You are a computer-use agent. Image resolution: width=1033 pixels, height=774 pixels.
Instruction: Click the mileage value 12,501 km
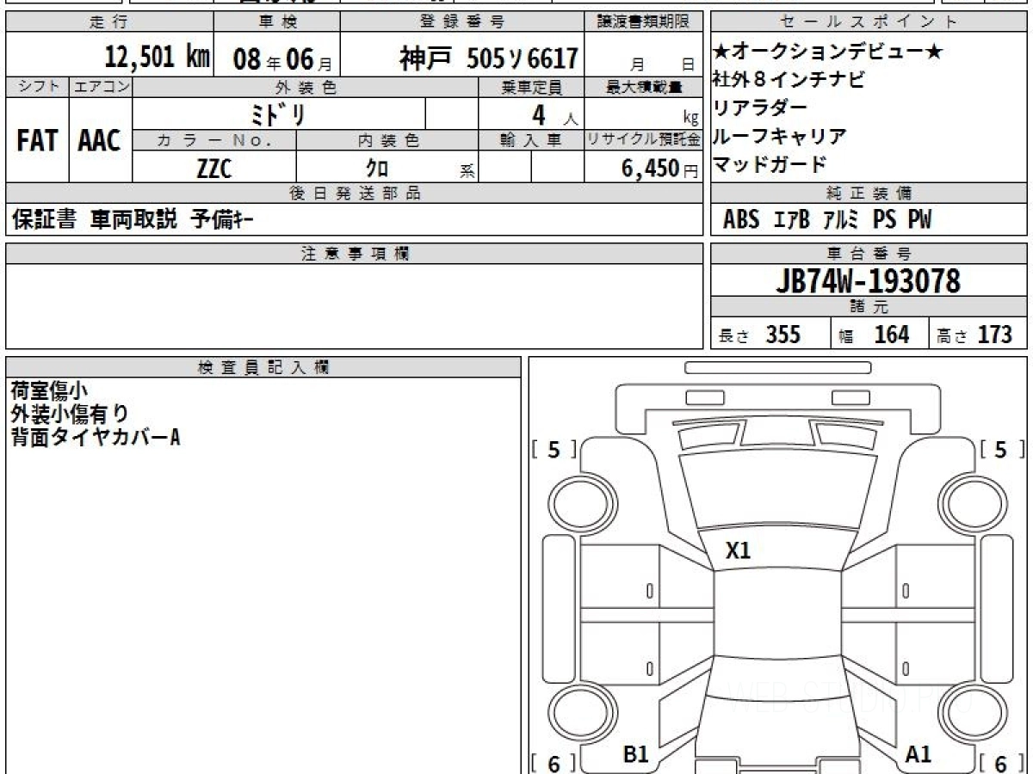[x=157, y=58]
